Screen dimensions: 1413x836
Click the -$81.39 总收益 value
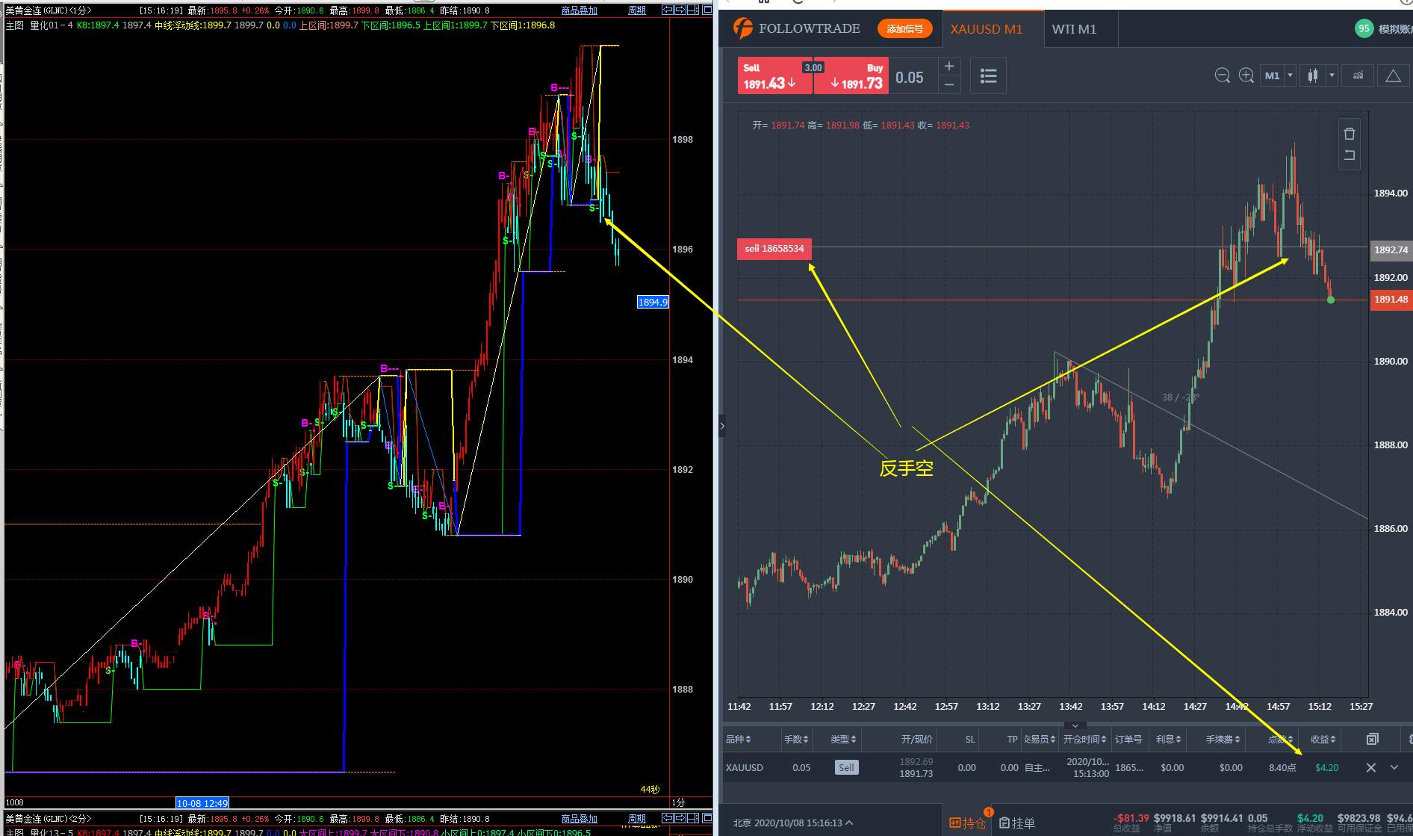click(1131, 818)
